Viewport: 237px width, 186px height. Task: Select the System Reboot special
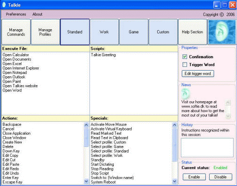point(103,182)
